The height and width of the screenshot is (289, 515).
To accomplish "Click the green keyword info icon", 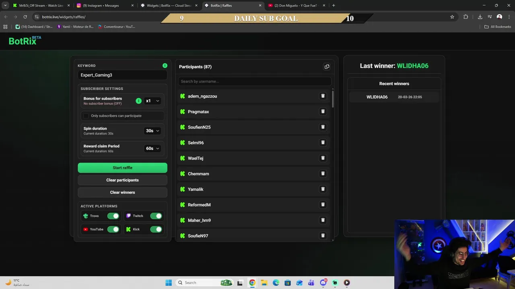I will 165,65.
